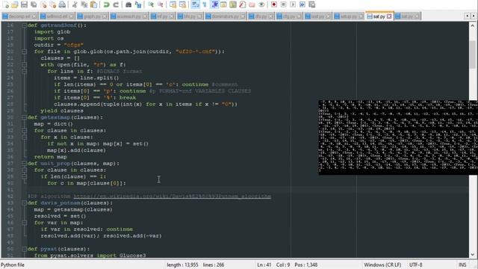Screen dimensions: 478x269
Task: Close the setup.py tab
Action: click(x=361, y=16)
